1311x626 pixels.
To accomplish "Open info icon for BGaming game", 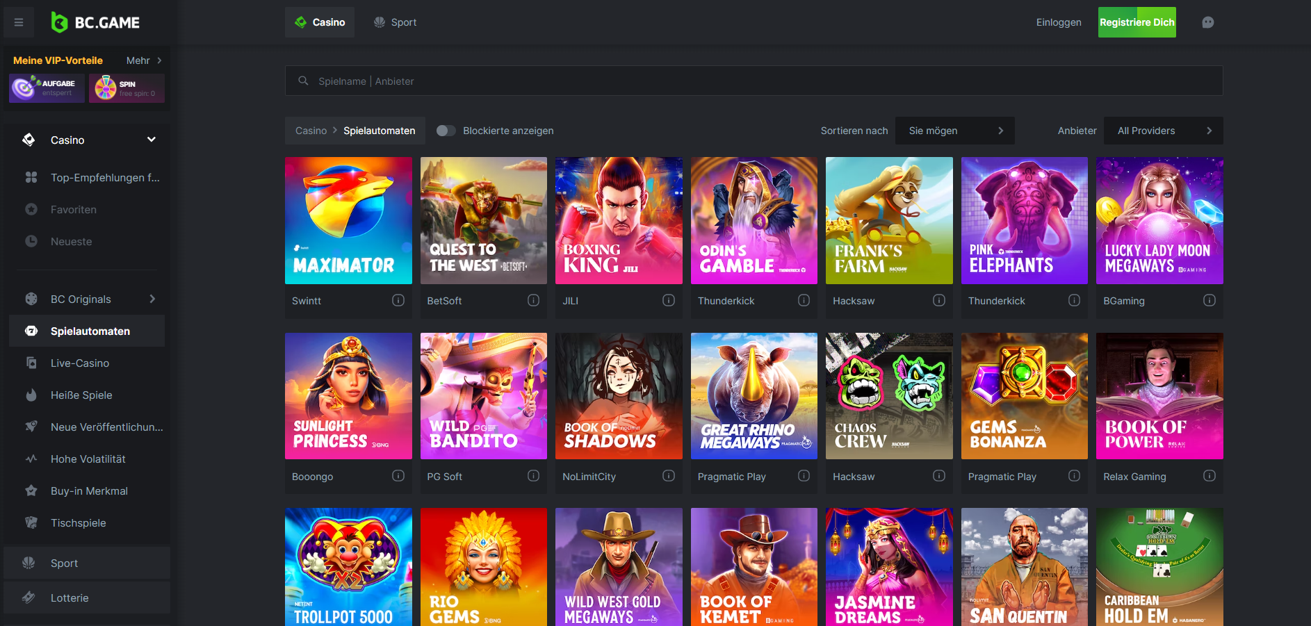I will [x=1210, y=300].
